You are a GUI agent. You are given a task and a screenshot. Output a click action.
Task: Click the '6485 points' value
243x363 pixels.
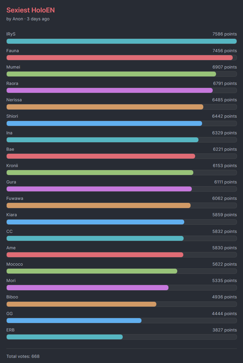[x=225, y=100]
